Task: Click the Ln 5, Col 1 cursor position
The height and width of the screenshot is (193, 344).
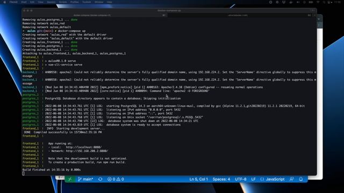Action: pyautogui.click(x=198, y=179)
